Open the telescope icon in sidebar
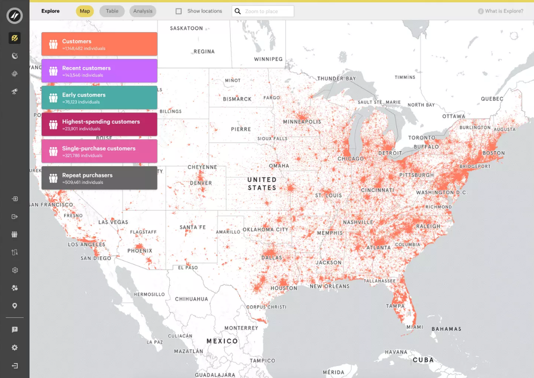 click(14, 91)
